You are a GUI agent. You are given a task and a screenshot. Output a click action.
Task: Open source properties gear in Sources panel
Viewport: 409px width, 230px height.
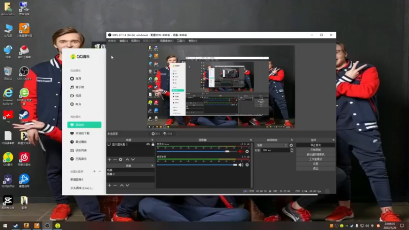(x=121, y=159)
